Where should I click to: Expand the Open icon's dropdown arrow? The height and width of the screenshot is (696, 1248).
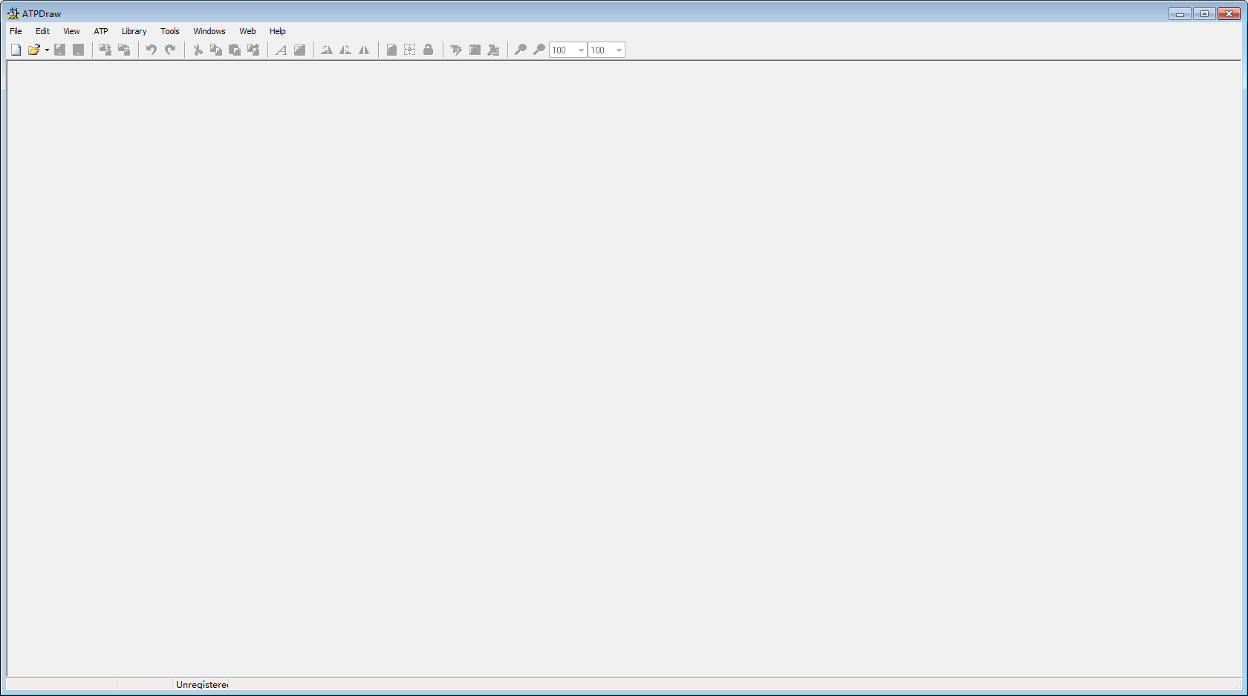coord(47,50)
